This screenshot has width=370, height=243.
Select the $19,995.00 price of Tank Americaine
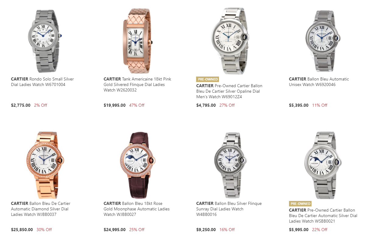115,105
